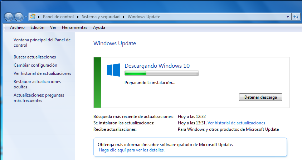Click 'Ver historial de actualizaciones' link next to 13:31
This screenshot has height=160, width=302.
(x=236, y=123)
